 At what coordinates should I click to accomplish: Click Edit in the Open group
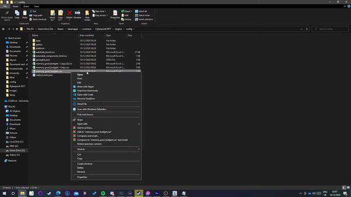(125, 15)
